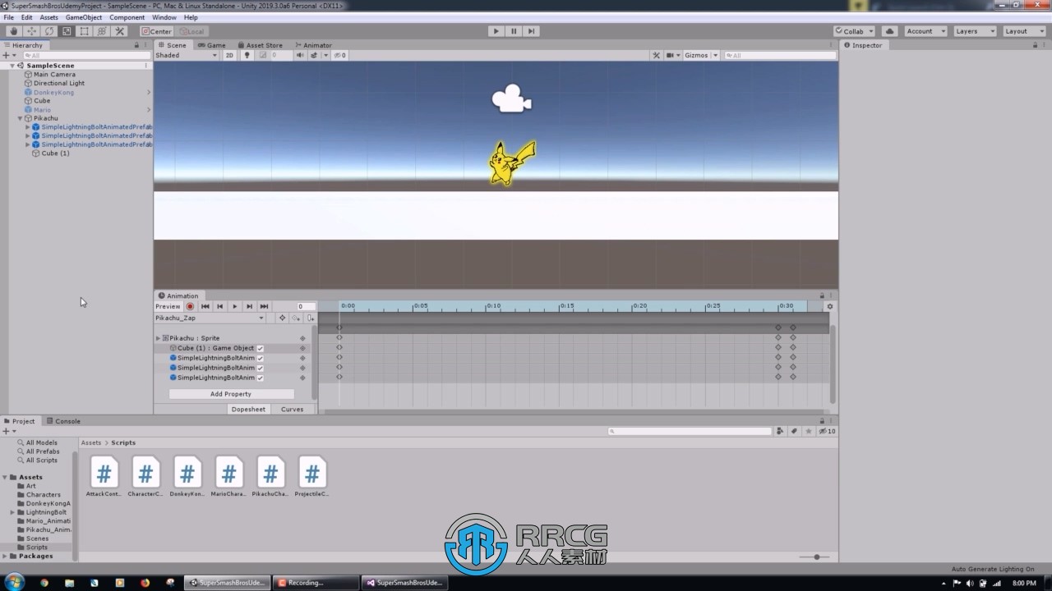Viewport: 1052px width, 591px height.
Task: Open the Account dropdown
Action: 925,31
